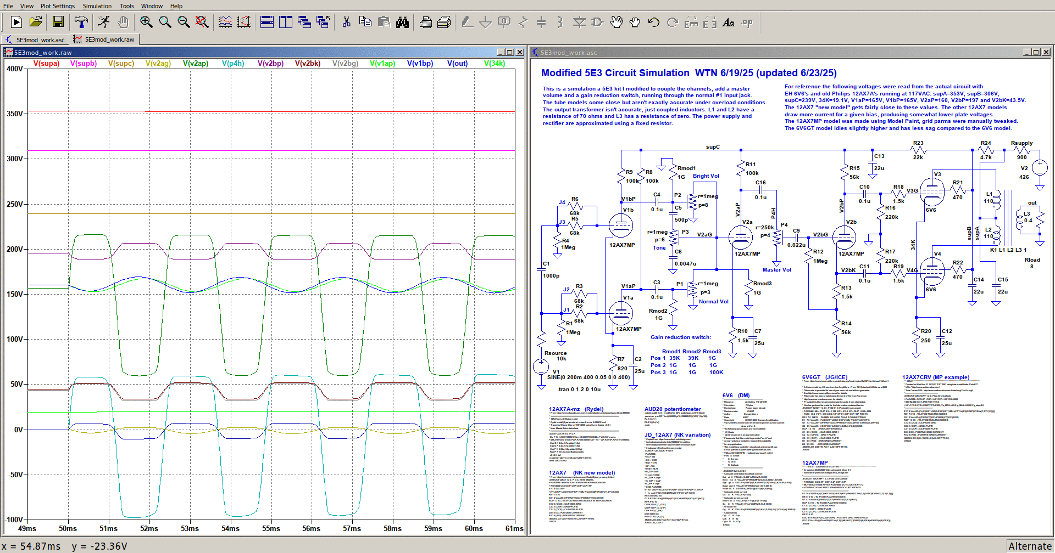Click the Print Setup icon
Screen dimensions: 1055x553
[445, 22]
